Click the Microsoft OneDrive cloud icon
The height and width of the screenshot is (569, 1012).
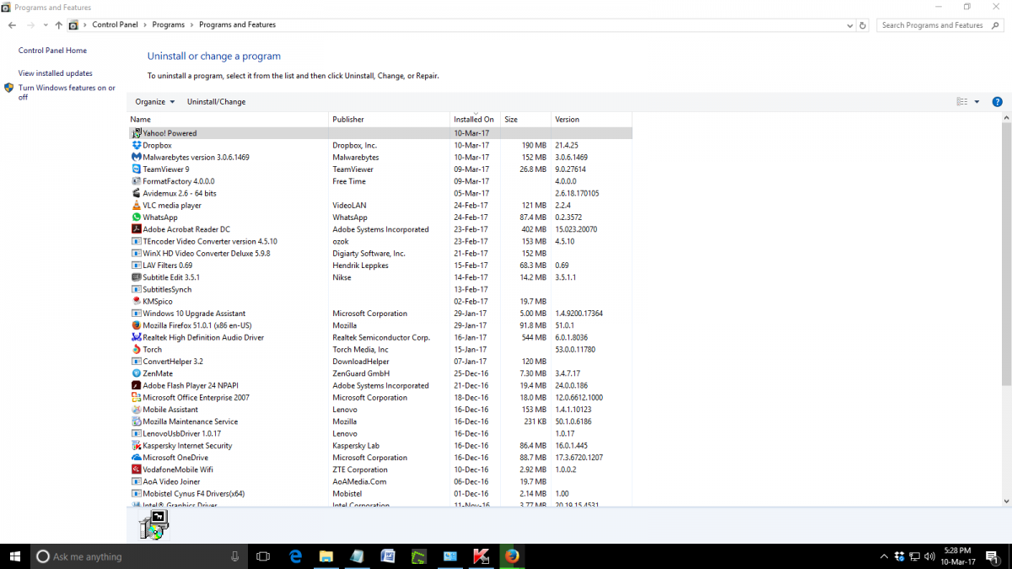(x=136, y=458)
